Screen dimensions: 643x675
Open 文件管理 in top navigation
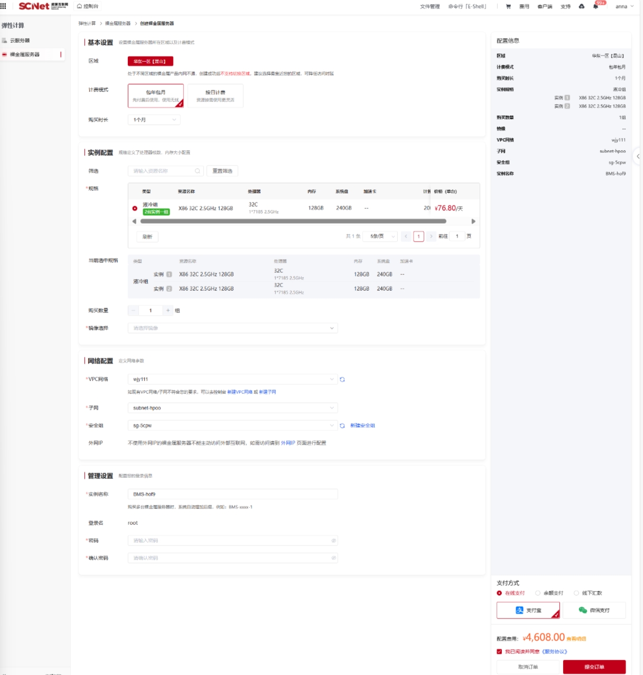click(430, 6)
